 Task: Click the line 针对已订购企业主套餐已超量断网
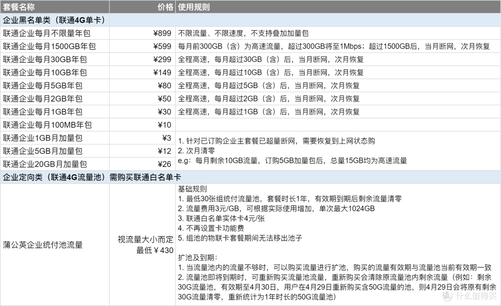276,141
